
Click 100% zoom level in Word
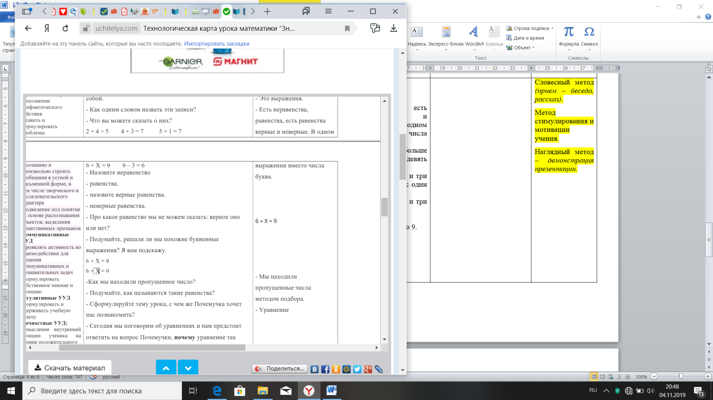pyautogui.click(x=641, y=377)
